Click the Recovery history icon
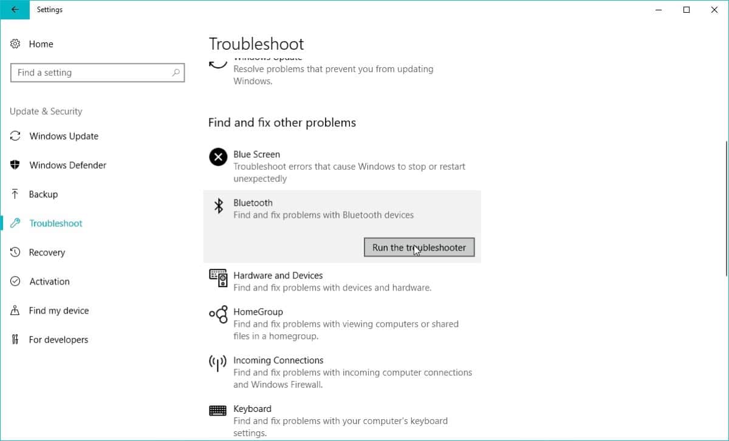 point(15,252)
